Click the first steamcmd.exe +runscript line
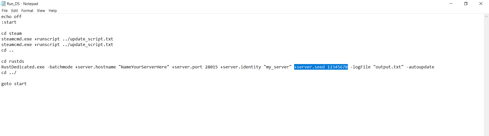489x136 pixels. click(57, 39)
